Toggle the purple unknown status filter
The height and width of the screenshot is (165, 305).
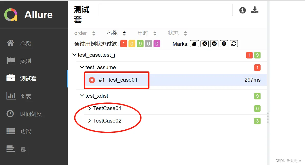click(157, 44)
